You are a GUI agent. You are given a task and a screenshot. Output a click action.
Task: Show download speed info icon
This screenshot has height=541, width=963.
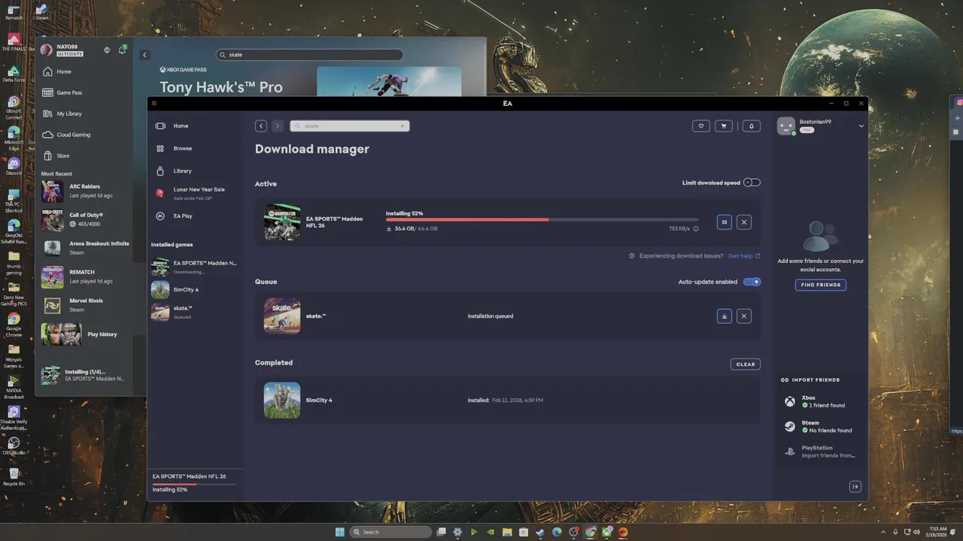pos(696,228)
